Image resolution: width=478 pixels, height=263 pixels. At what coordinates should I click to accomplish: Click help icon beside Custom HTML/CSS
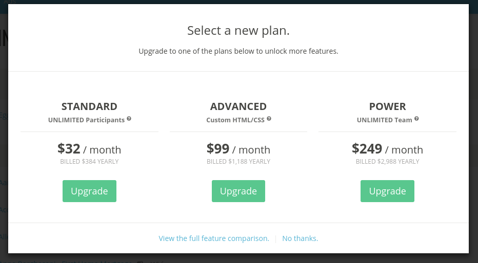pos(269,119)
